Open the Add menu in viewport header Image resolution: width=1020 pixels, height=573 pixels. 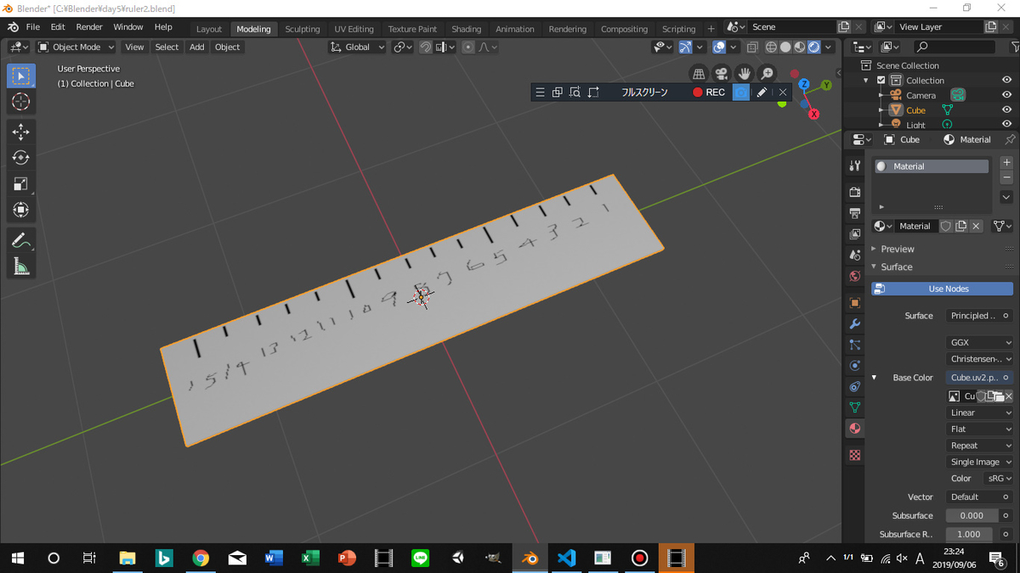196,48
